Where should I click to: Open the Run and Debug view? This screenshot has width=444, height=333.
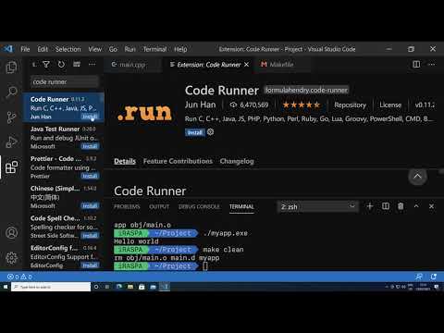11,142
